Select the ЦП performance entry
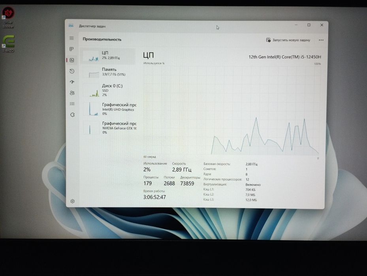The height and width of the screenshot is (276, 367). [x=108, y=56]
